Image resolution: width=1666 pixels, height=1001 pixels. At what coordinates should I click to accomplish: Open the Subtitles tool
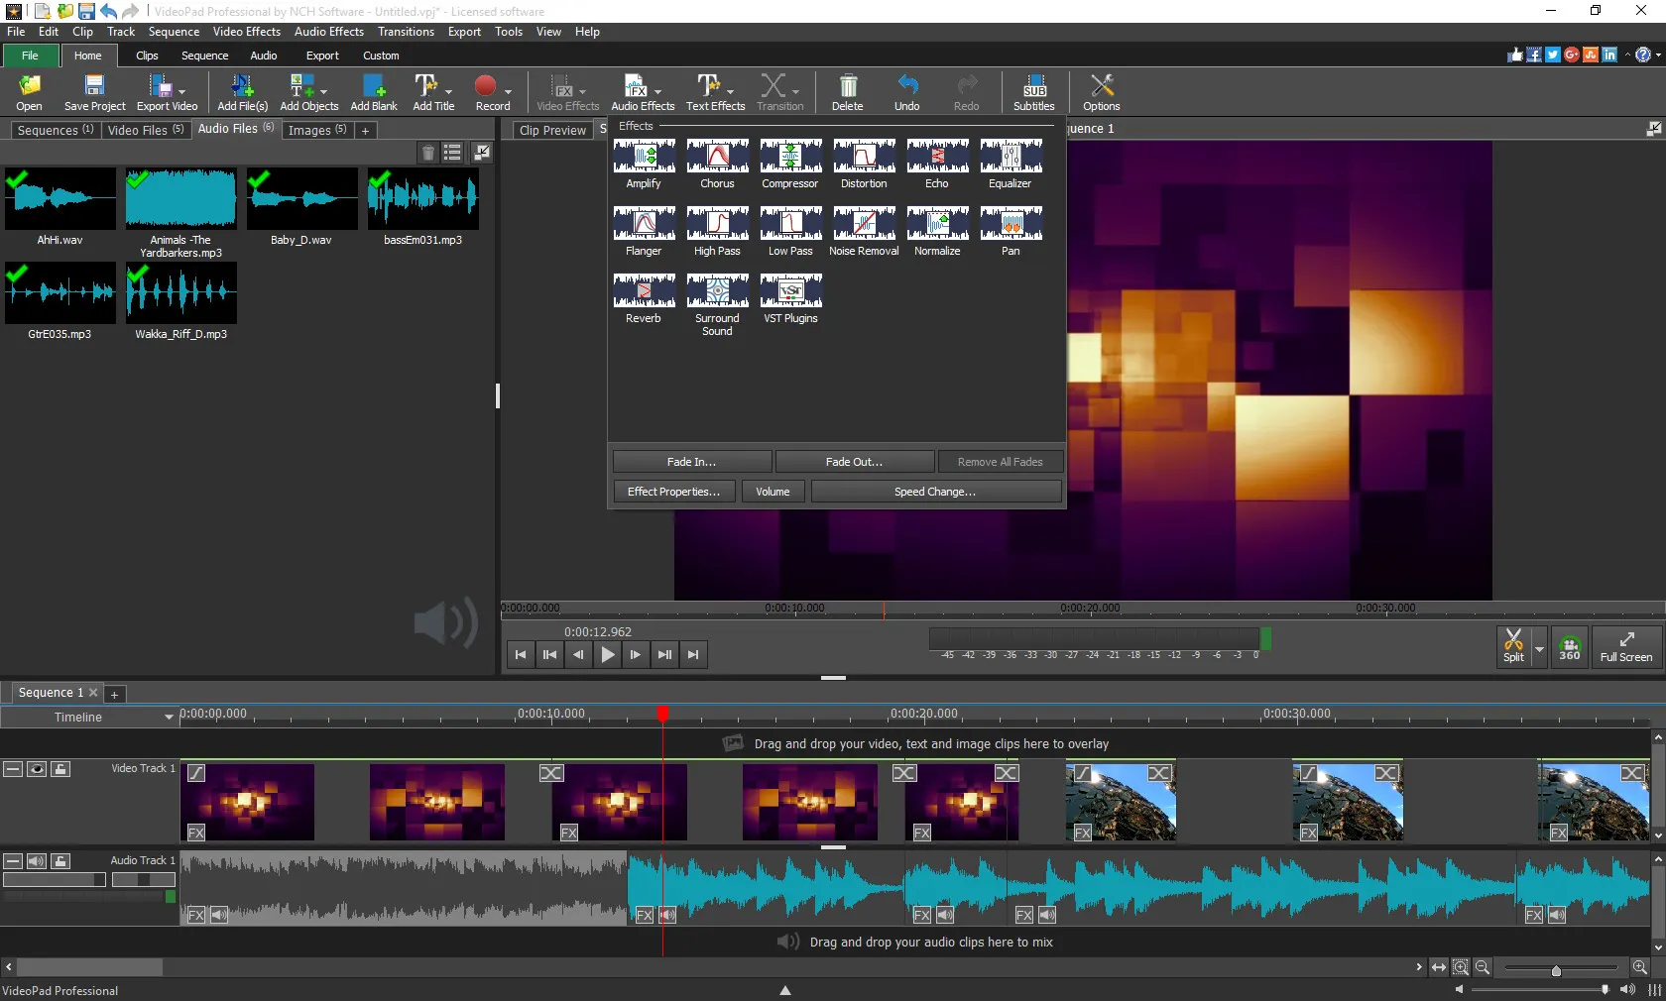1033,92
